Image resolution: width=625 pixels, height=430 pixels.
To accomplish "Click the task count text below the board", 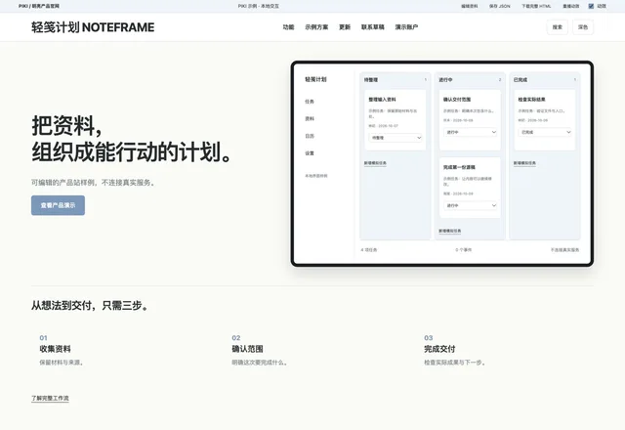I will click(x=369, y=250).
